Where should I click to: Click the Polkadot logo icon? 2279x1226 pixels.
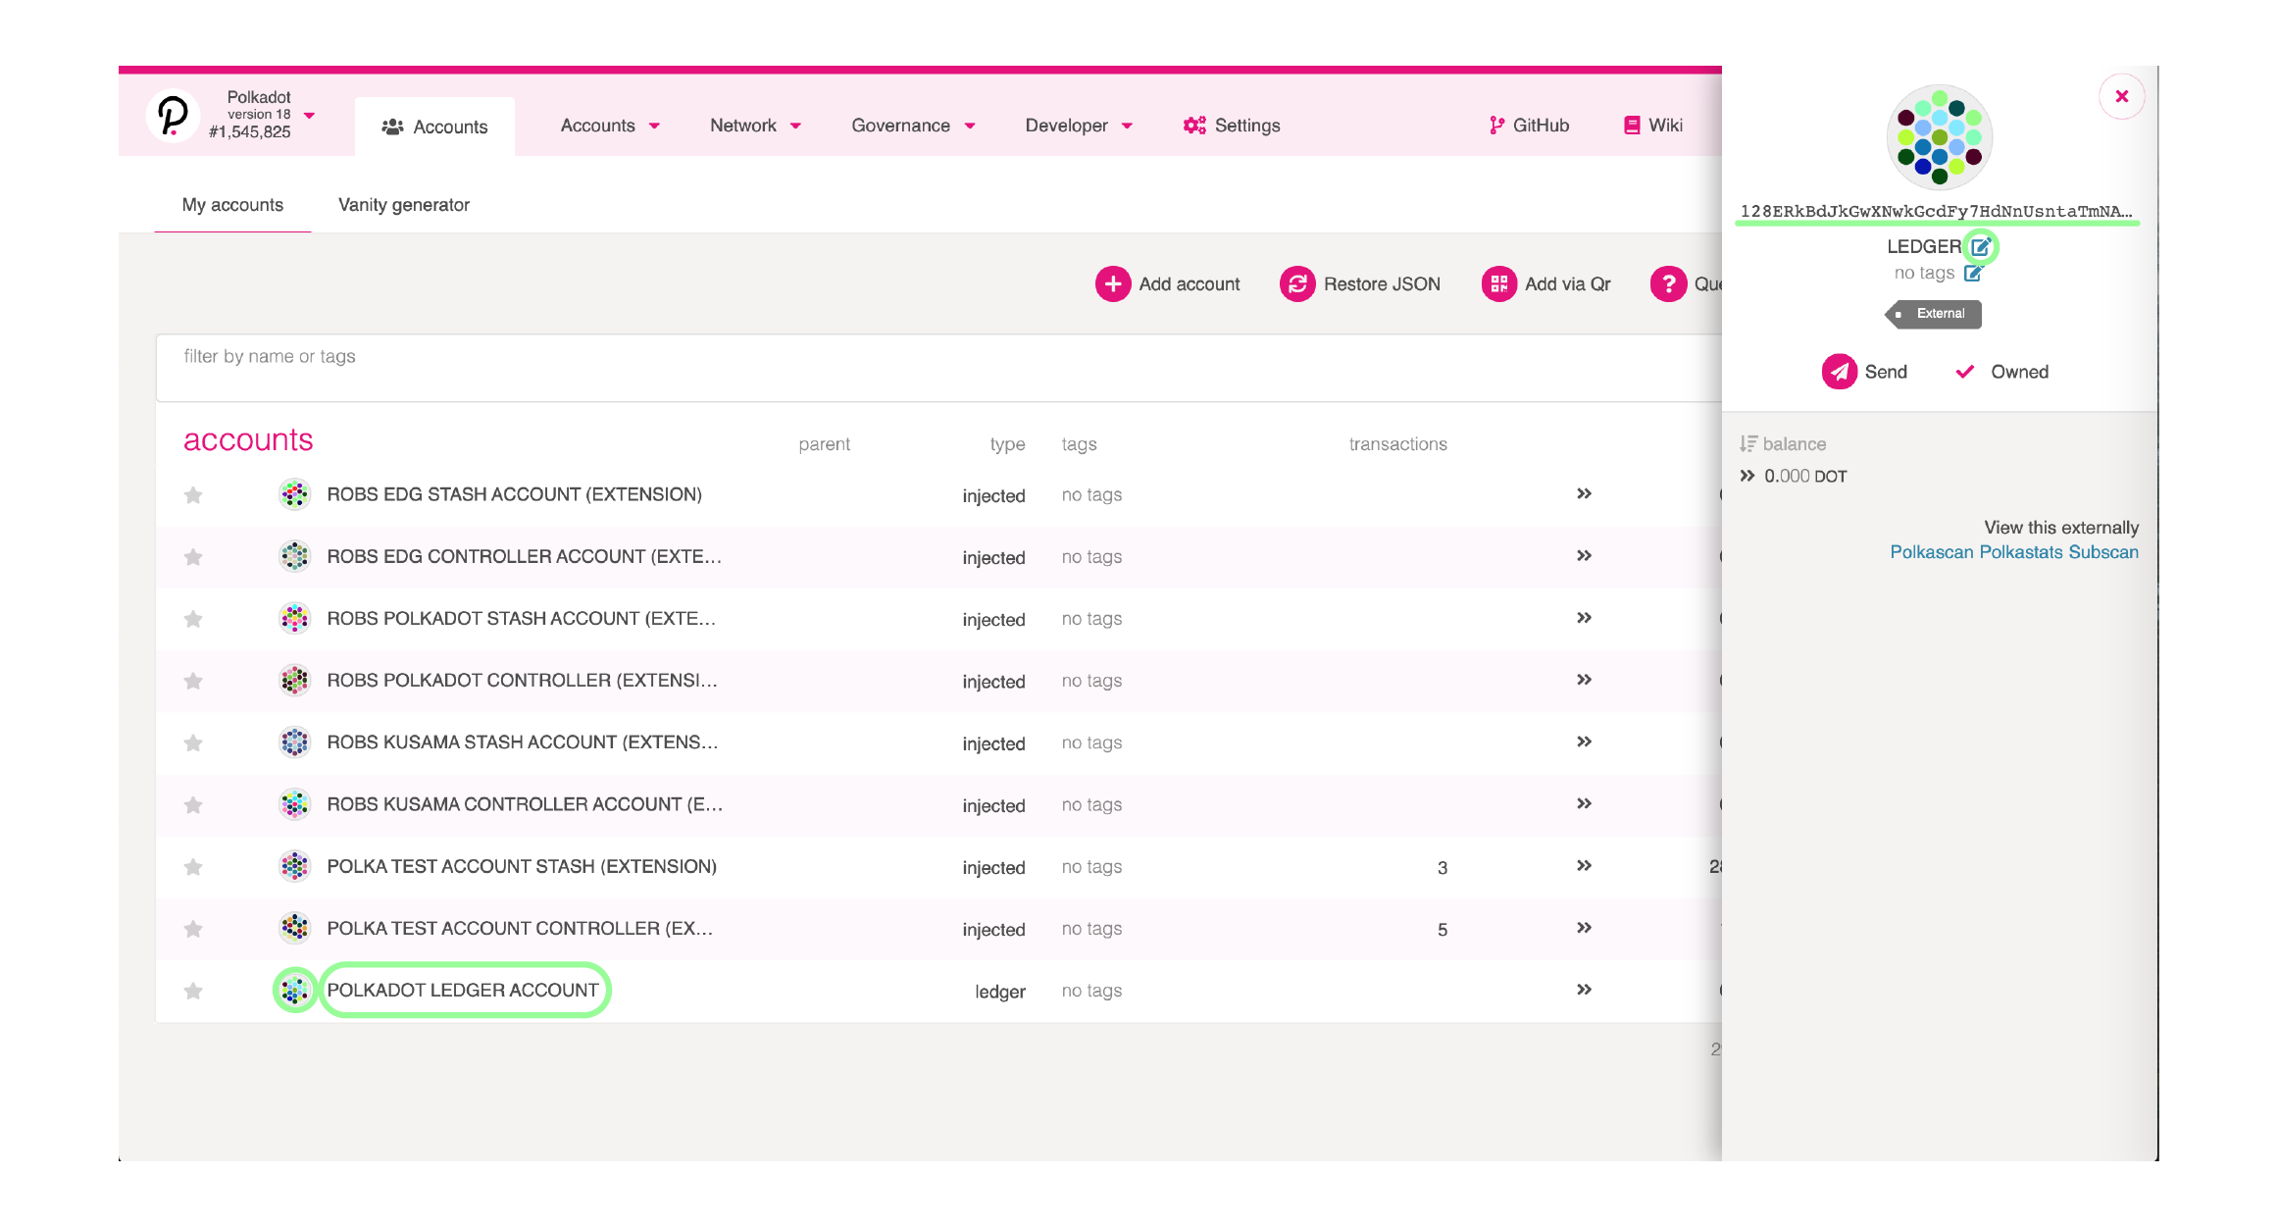(173, 116)
